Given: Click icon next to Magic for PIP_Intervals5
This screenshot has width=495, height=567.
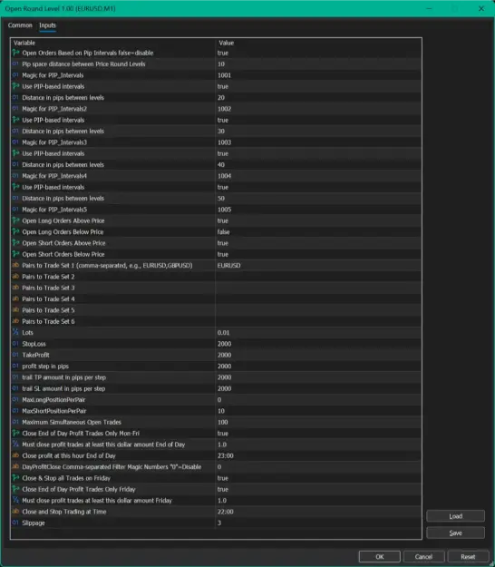Looking at the screenshot, I should pos(15,210).
